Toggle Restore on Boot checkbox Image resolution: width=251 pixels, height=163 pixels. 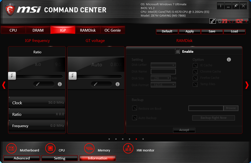coord(135,108)
